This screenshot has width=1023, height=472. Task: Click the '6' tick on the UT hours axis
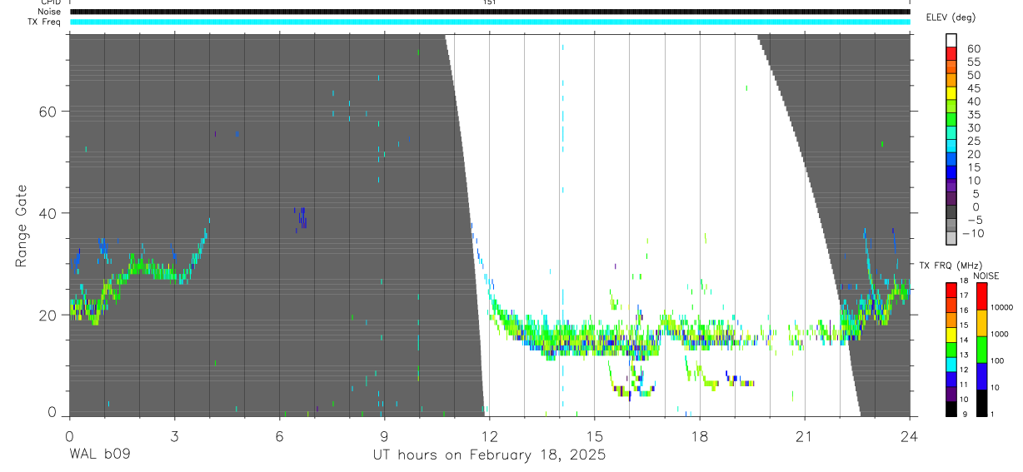point(279,436)
